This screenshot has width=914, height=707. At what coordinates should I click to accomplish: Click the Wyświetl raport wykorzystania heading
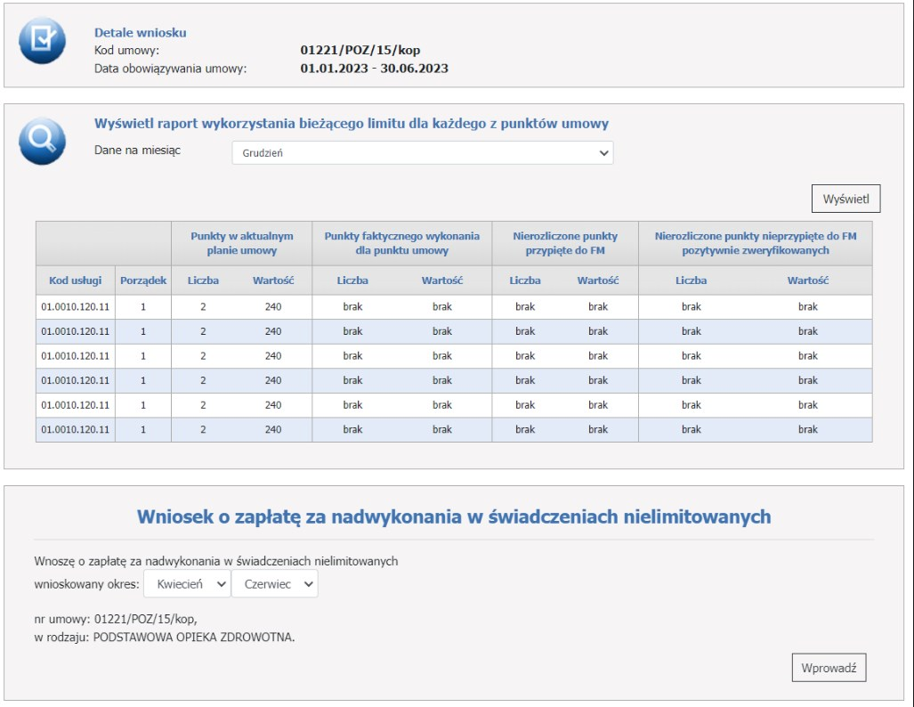pyautogui.click(x=351, y=124)
